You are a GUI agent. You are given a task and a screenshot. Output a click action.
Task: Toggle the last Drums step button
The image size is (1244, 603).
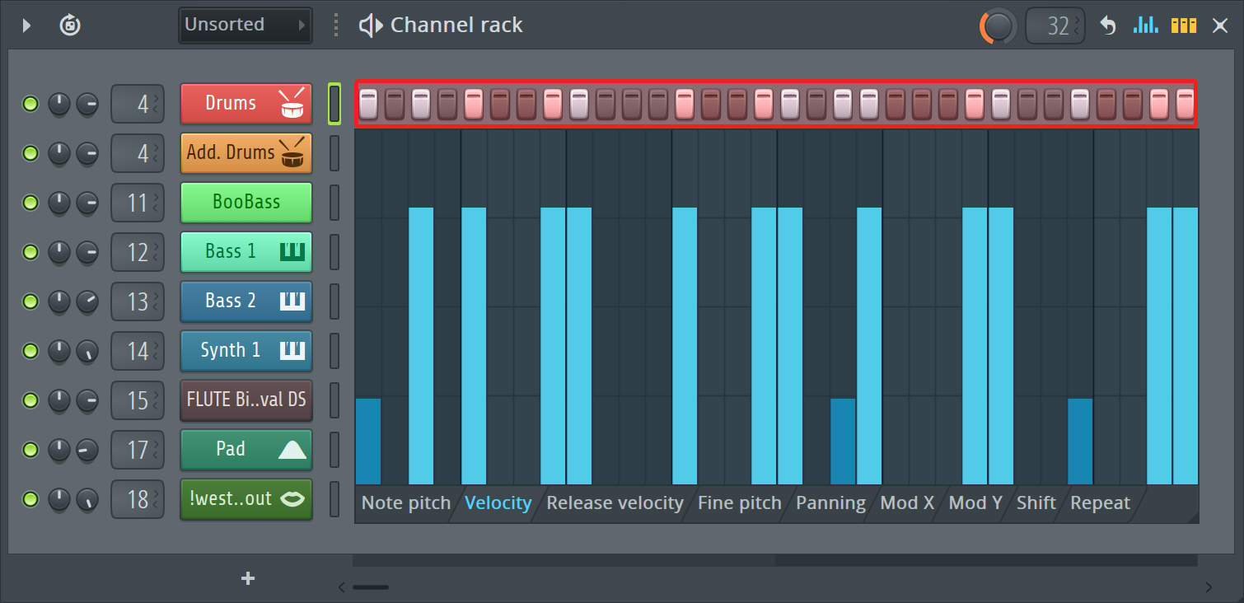[x=1185, y=104]
